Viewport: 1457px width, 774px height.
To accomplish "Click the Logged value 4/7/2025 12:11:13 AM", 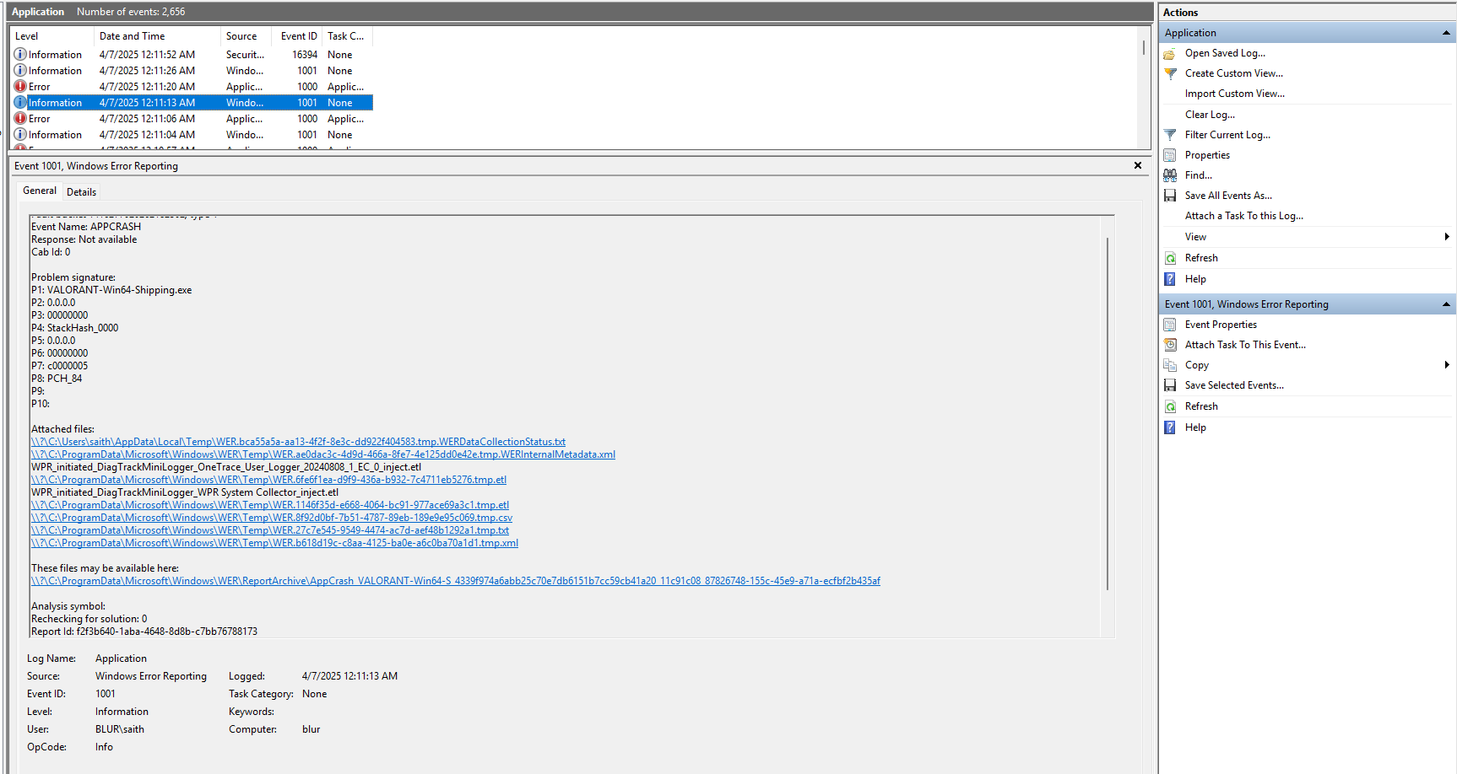I will tap(349, 676).
